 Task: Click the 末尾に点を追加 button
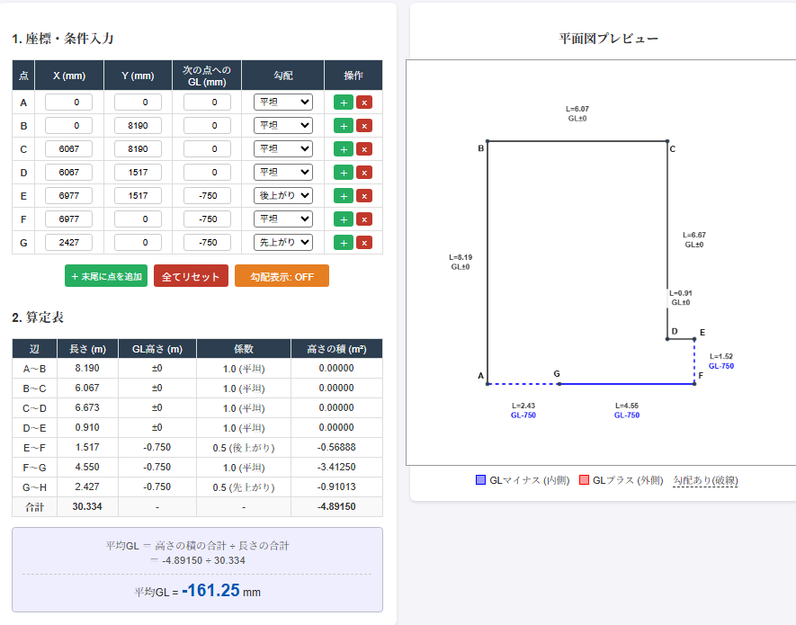pyautogui.click(x=106, y=276)
